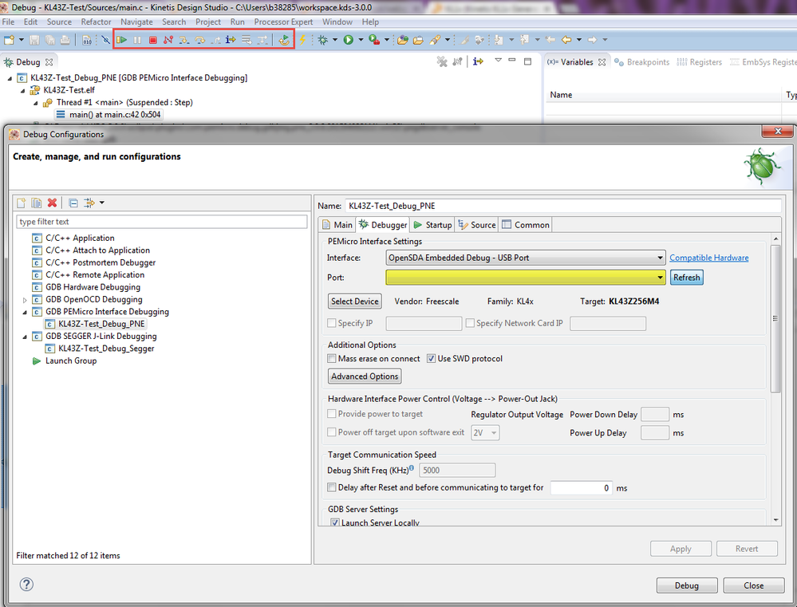The width and height of the screenshot is (797, 607).
Task: Click the Save disk icon in toolbar
Action: pyautogui.click(x=34, y=40)
